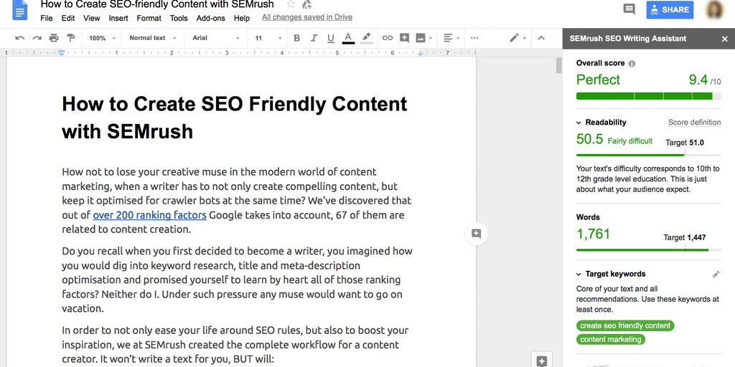This screenshot has height=367, width=735.
Task: Open the insert image dropdown
Action: (423, 38)
